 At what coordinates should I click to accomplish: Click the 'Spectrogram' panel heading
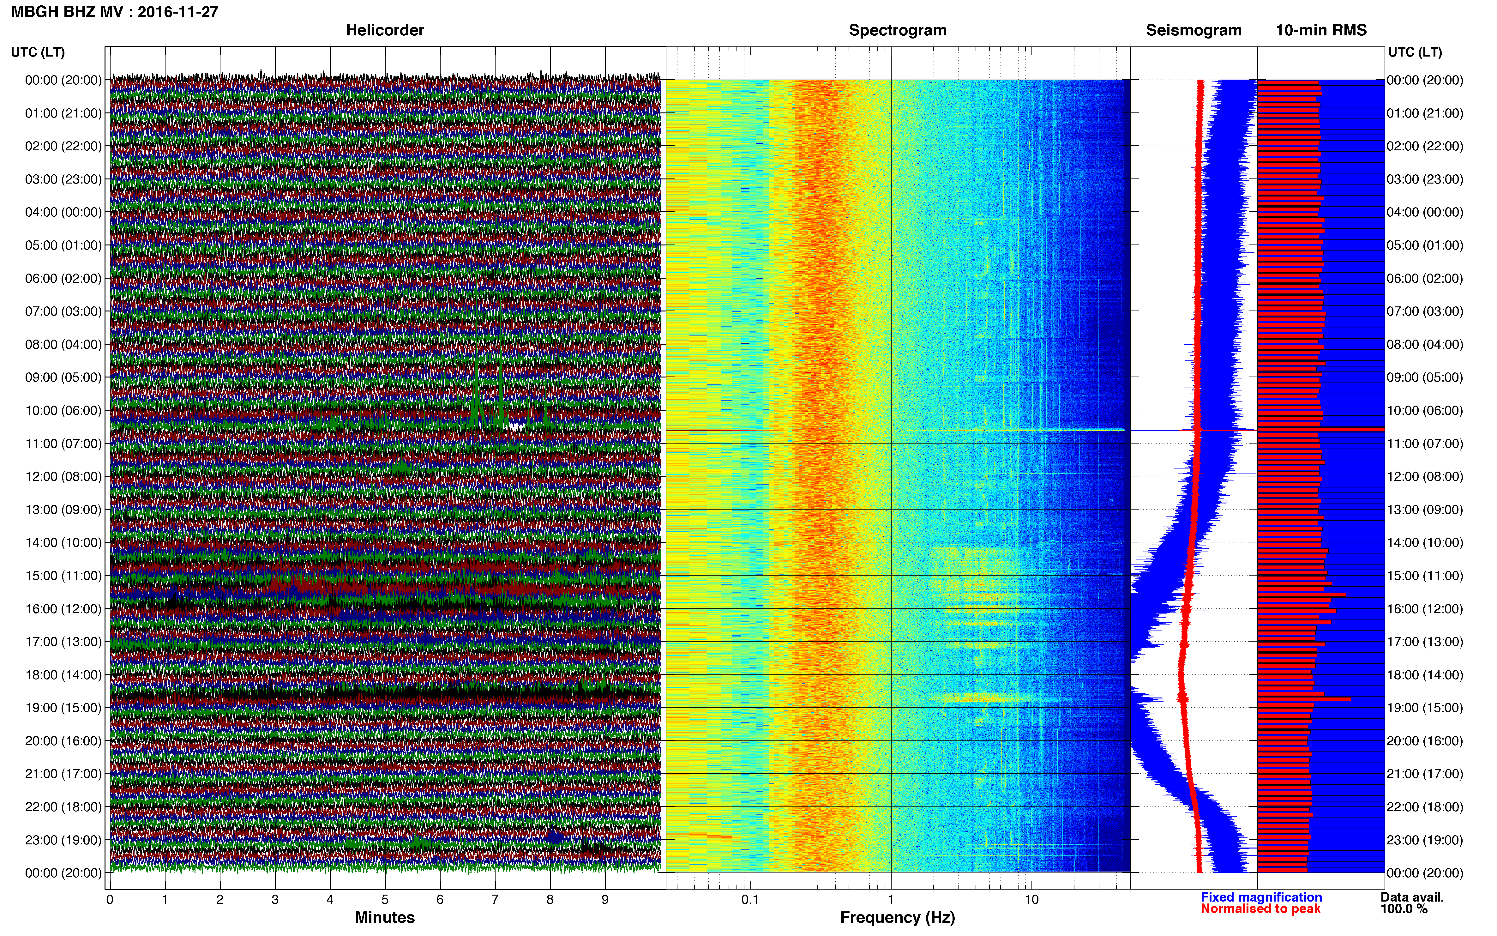[x=897, y=30]
